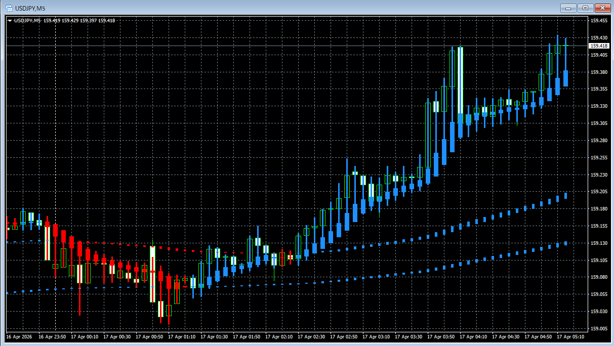This screenshot has width=614, height=346.
Task: Select the last blue candle at the right edge
Action: tap(565, 78)
